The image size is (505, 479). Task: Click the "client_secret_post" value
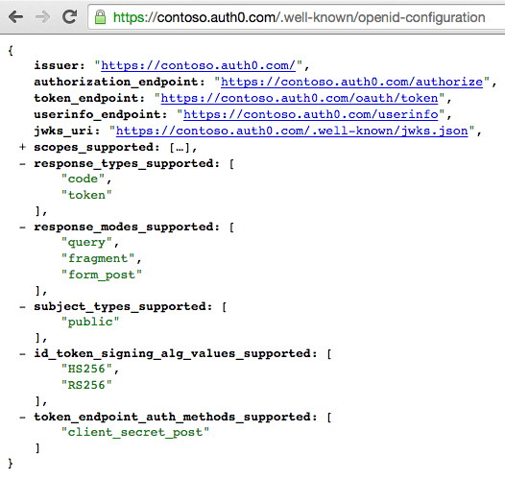[135, 432]
